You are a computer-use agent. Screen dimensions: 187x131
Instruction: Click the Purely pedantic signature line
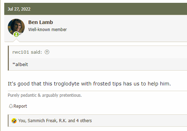pyautogui.click(x=45, y=95)
